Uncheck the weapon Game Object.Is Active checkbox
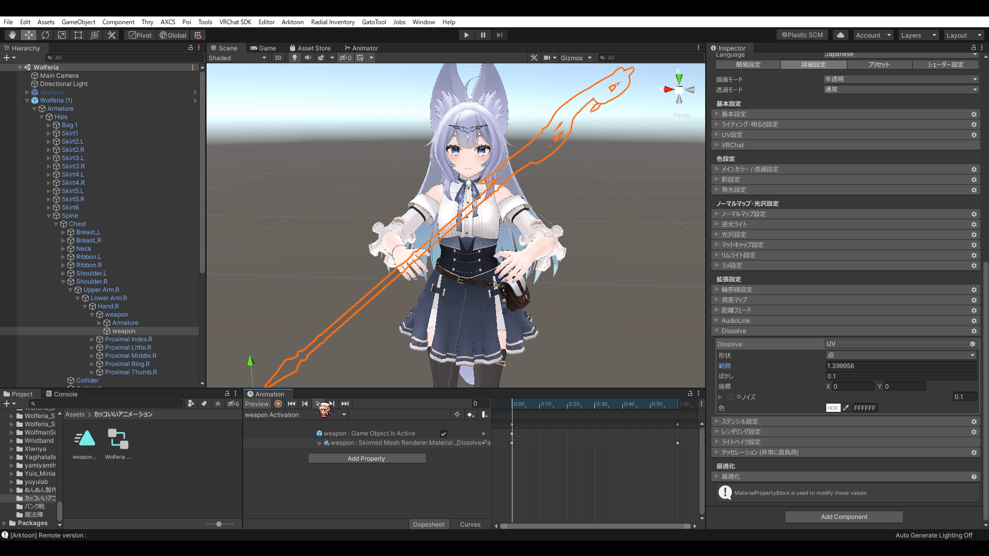 pos(444,433)
